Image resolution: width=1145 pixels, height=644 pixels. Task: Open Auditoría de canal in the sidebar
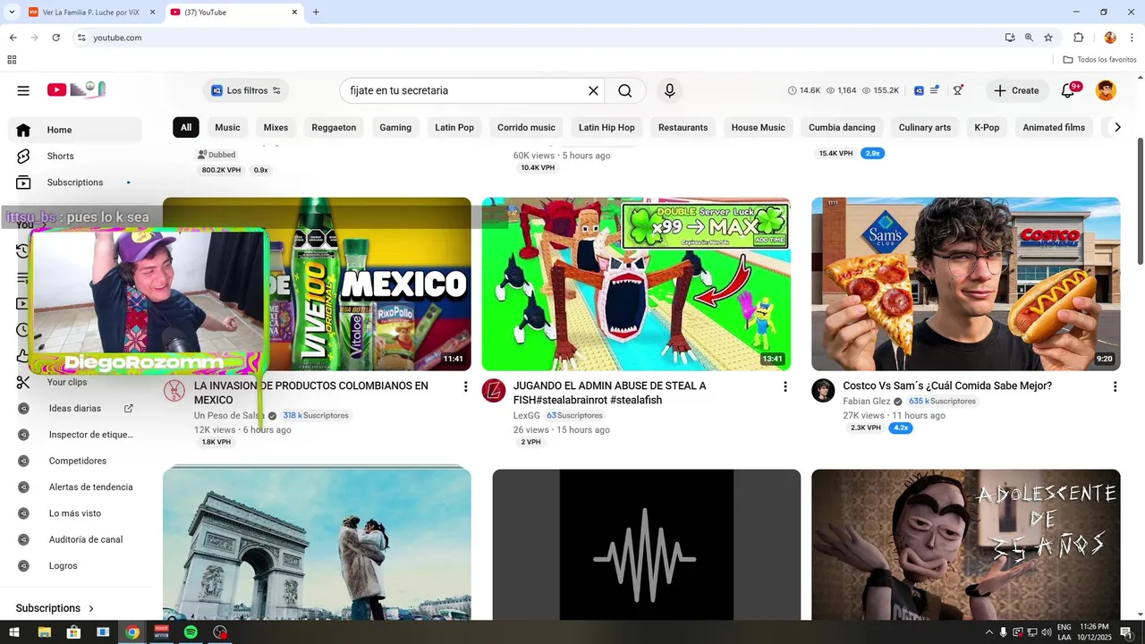click(x=75, y=539)
